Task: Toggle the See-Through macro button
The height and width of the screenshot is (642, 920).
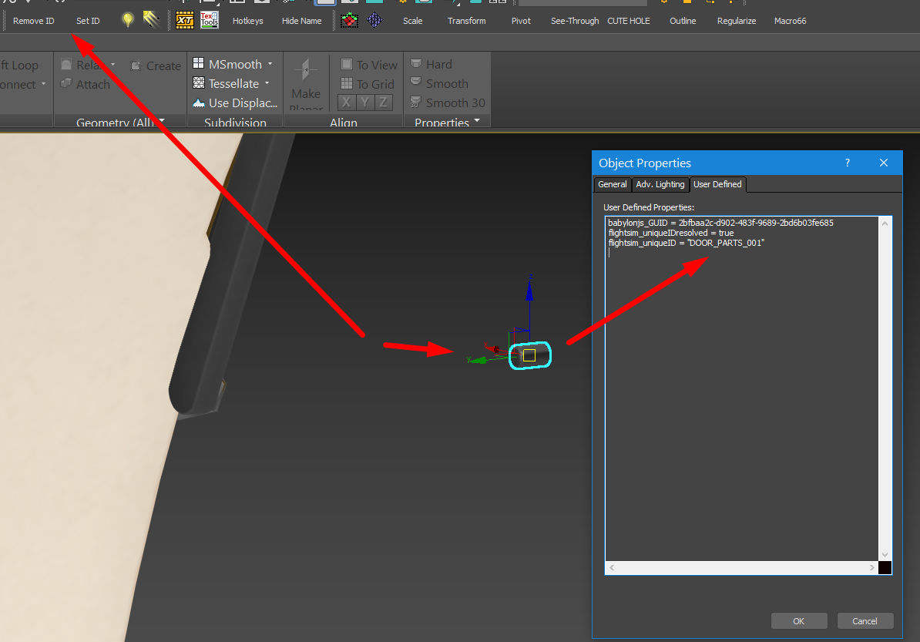Action: (x=575, y=21)
